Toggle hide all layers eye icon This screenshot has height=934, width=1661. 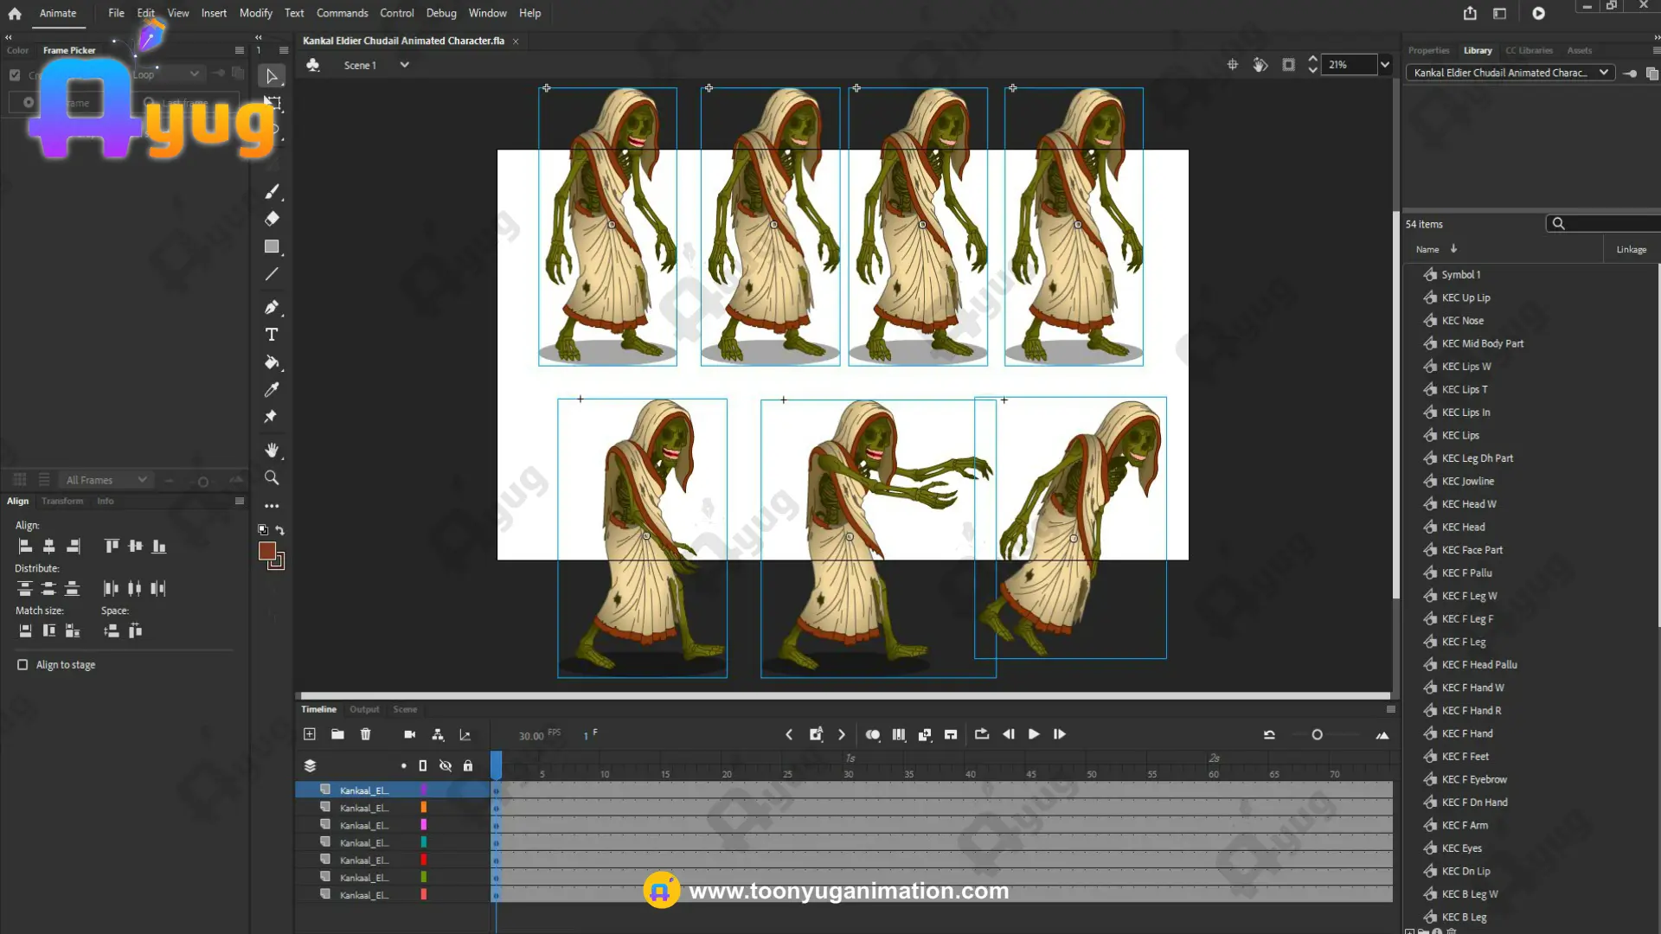click(x=446, y=765)
